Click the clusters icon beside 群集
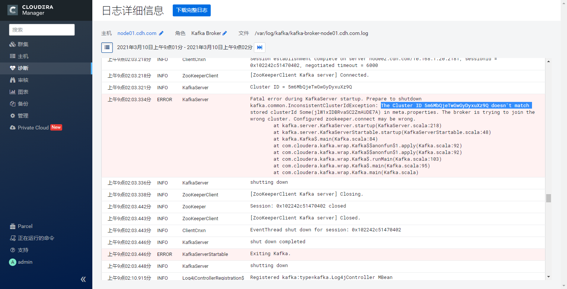 coord(12,44)
